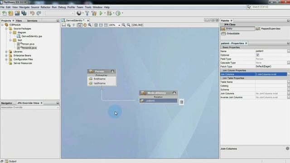Click the selection tool in diagram toolbar

click(80, 25)
